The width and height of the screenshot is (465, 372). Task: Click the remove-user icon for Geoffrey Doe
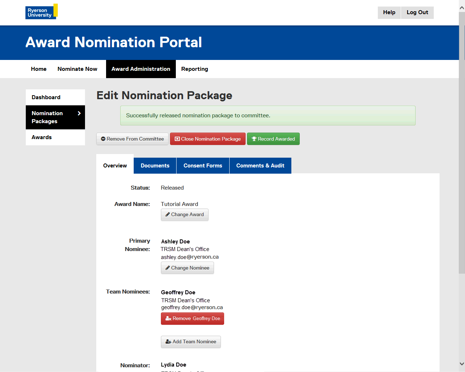coord(168,319)
